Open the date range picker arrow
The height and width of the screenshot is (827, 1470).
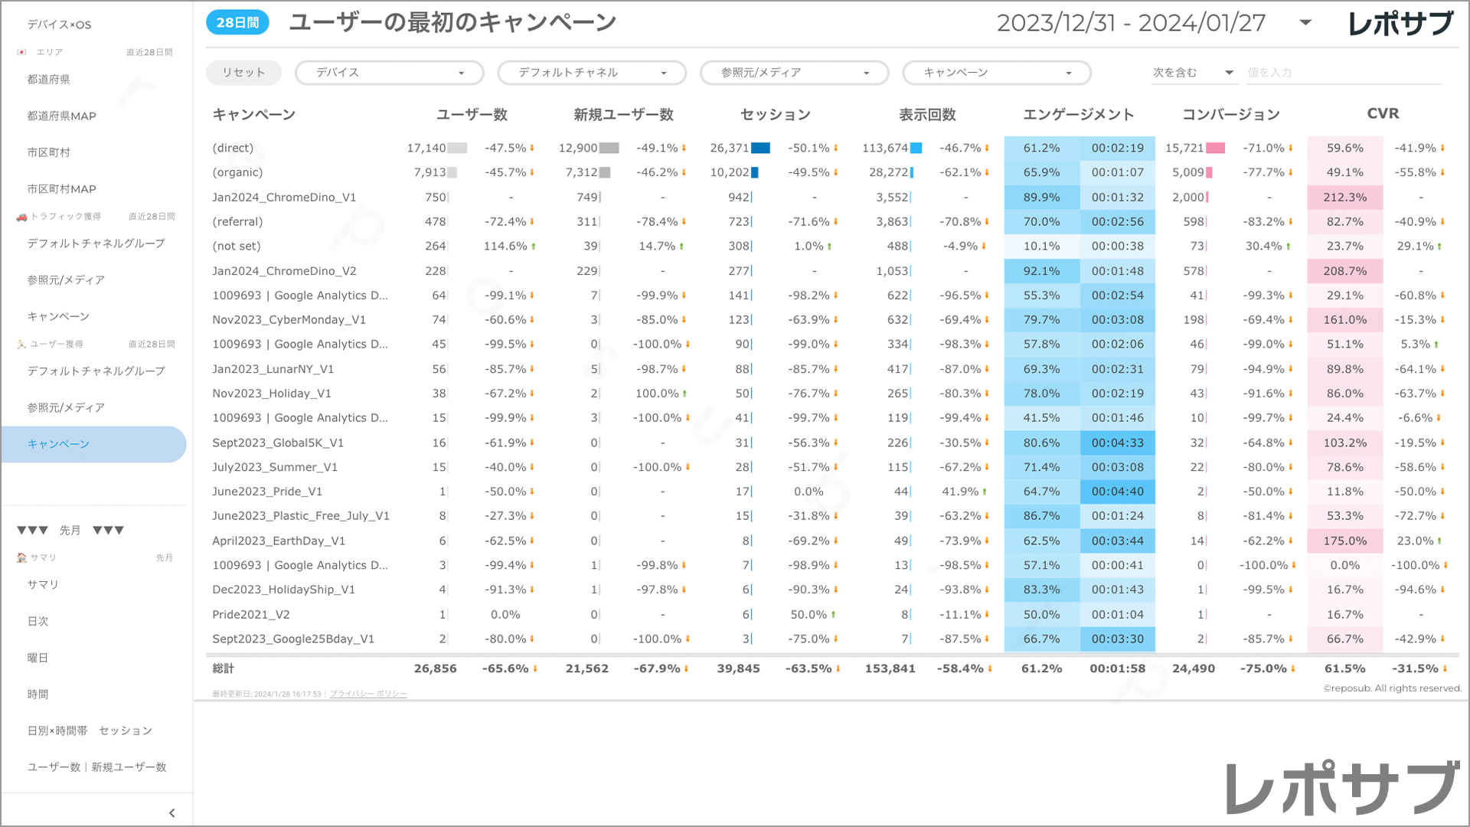[x=1305, y=23]
